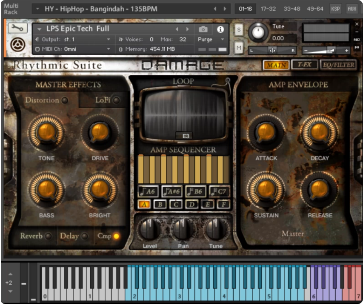
Task: Select sequencer pattern B
Action: (x=160, y=205)
